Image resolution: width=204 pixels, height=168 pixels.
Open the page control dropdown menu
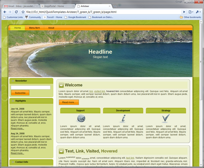191,12
